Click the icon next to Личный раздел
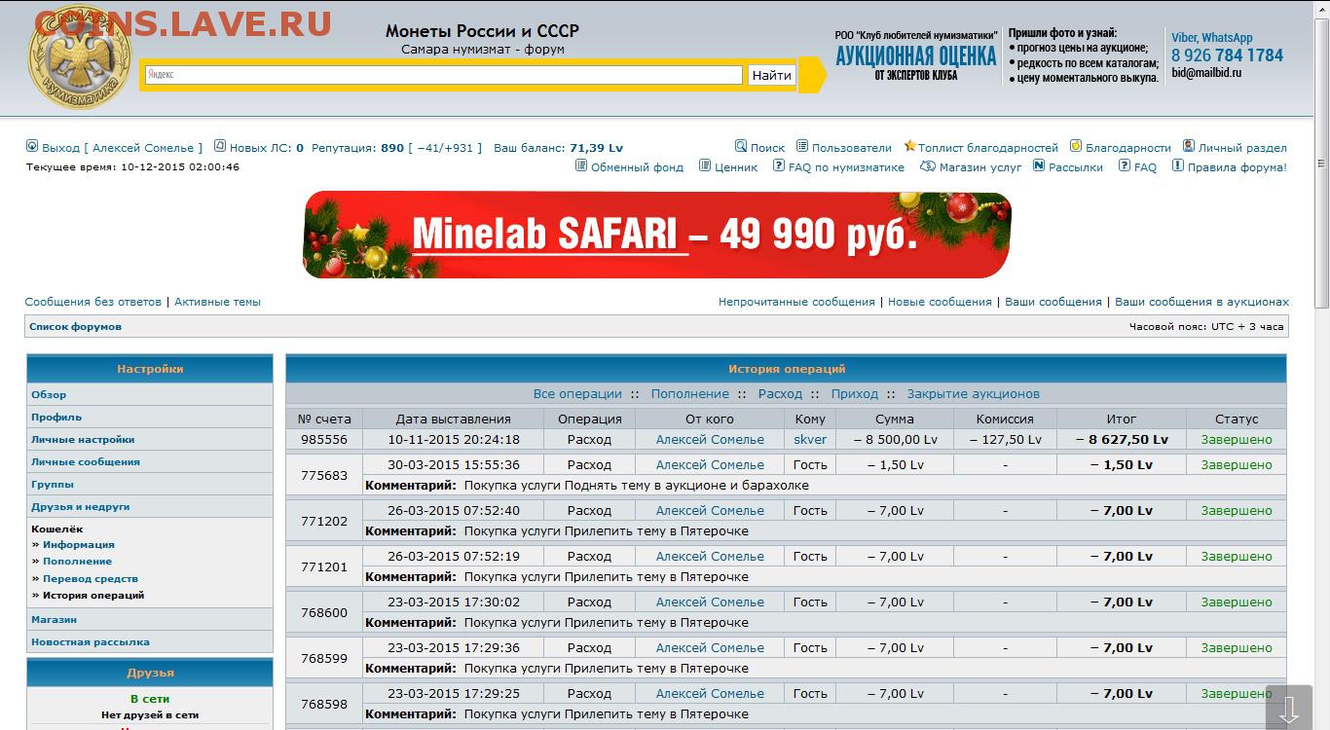Image resolution: width=1330 pixels, height=730 pixels. (x=1189, y=146)
